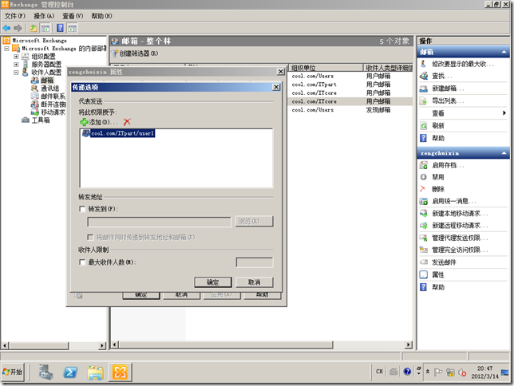This screenshot has height=386, width=514.
Task: Click 发送邮件 in the actions pane
Action: click(444, 262)
